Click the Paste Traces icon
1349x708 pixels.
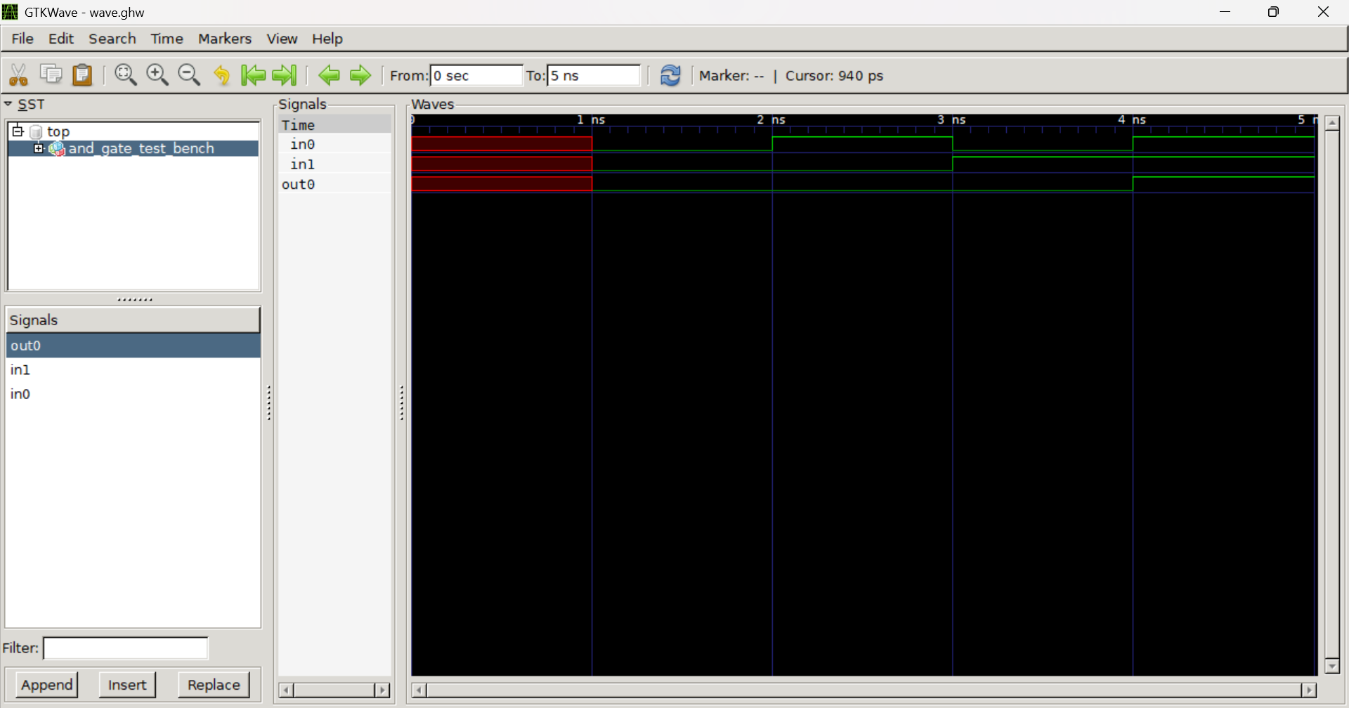82,74
